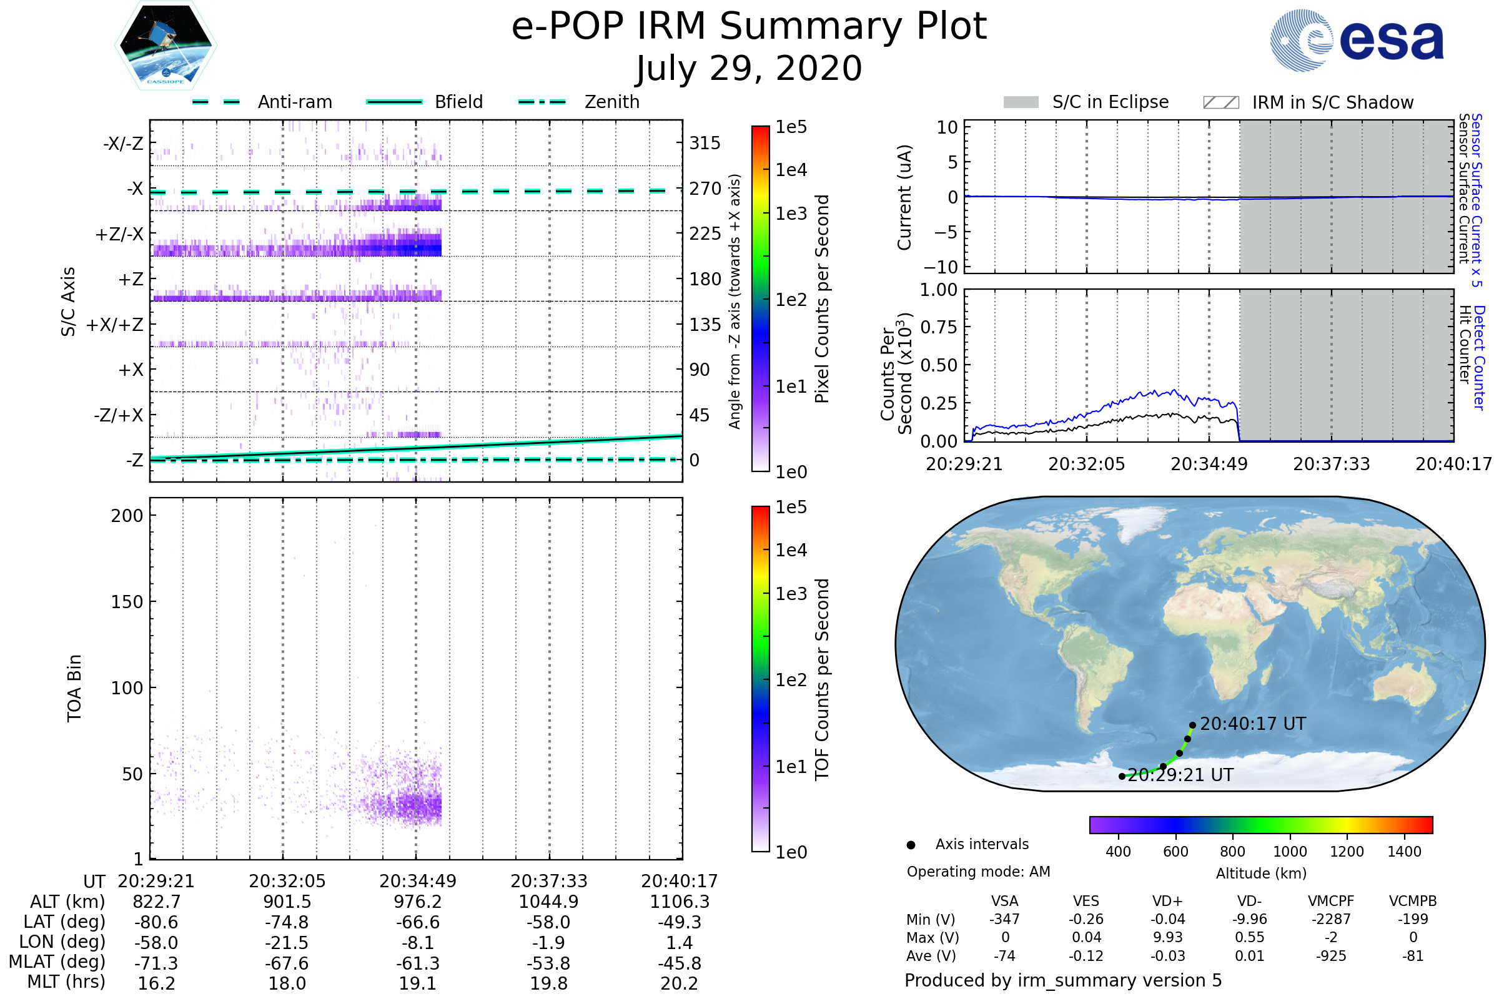Click the black Axis intervals dot marker
The image size is (1499, 999).
(911, 845)
